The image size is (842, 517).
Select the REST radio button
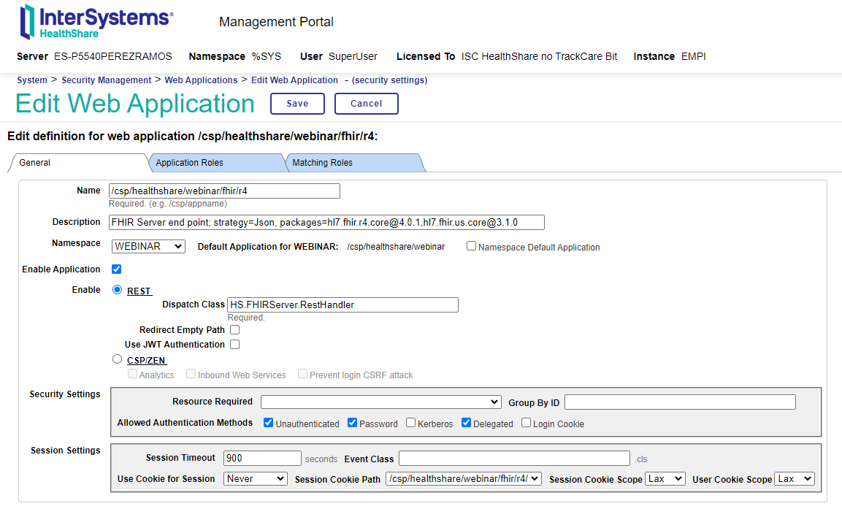(118, 290)
